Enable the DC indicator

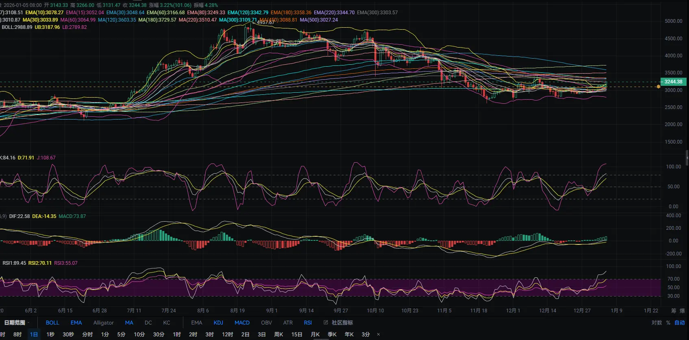[x=148, y=323]
